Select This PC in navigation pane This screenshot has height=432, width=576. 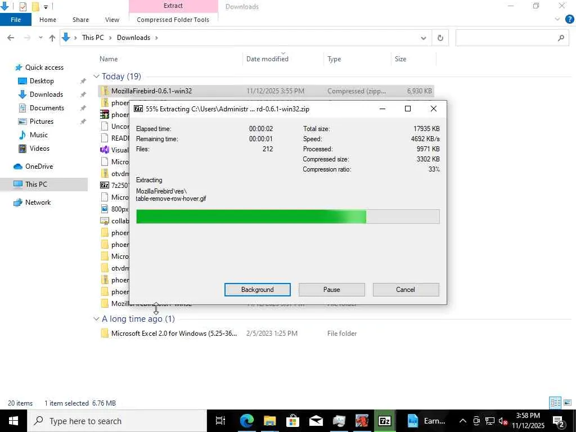pyautogui.click(x=36, y=184)
